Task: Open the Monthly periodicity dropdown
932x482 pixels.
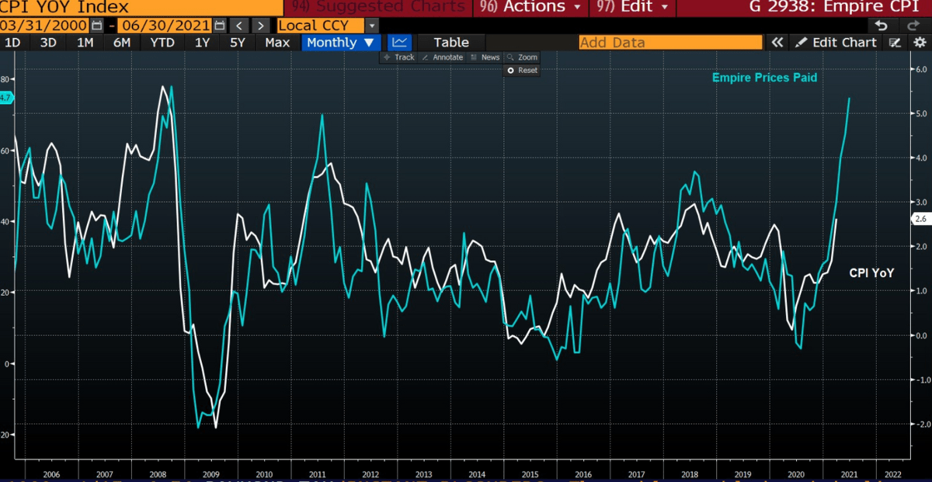Action: (x=341, y=43)
